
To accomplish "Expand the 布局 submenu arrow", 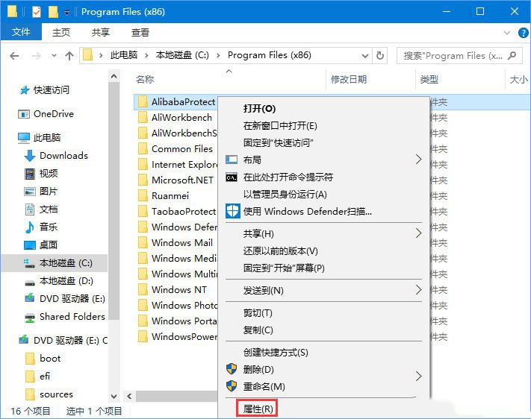I will (419, 160).
